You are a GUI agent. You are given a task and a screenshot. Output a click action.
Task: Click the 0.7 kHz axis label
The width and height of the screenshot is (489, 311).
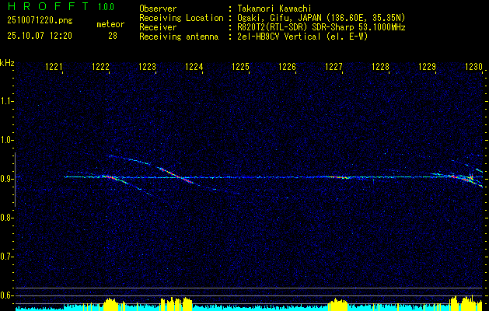point(5,257)
